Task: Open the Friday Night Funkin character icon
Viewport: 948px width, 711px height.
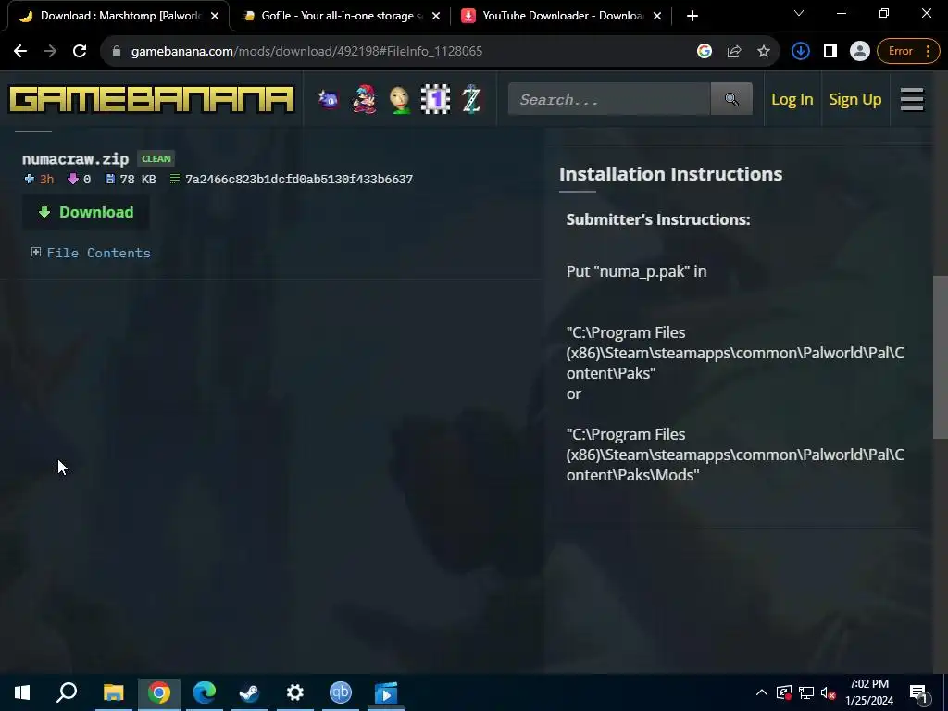Action: 364,99
